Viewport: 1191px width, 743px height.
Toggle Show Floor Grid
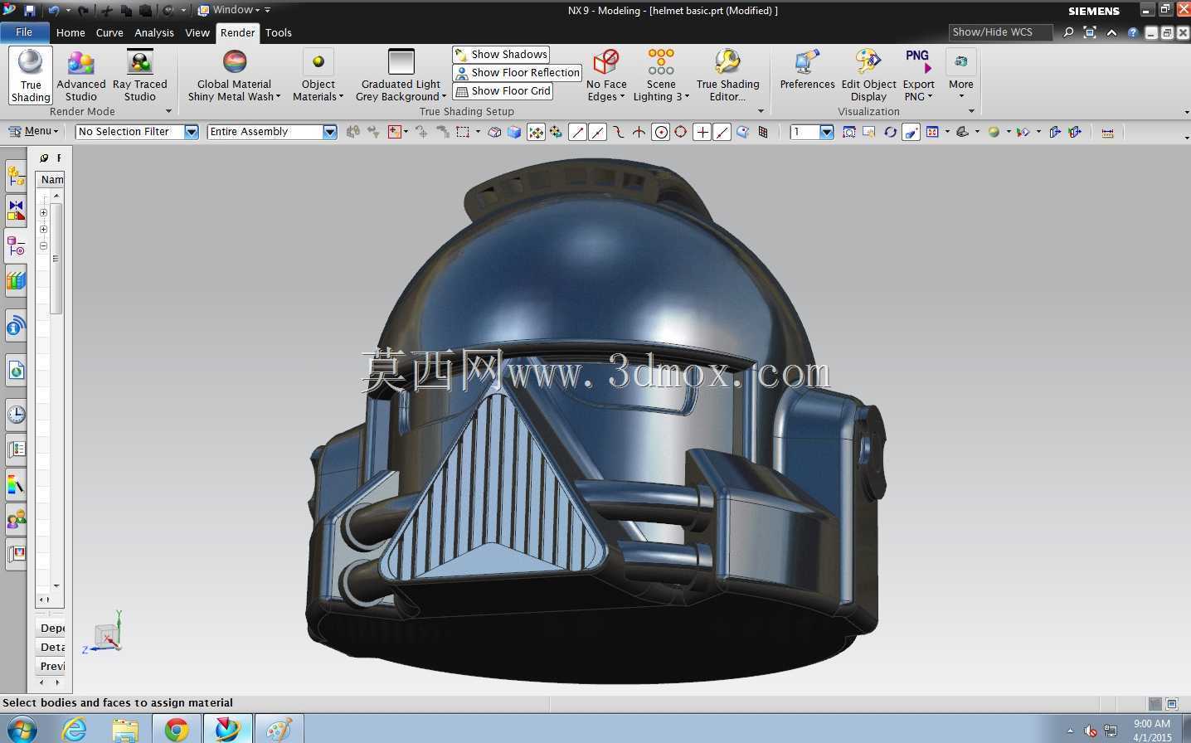point(503,90)
